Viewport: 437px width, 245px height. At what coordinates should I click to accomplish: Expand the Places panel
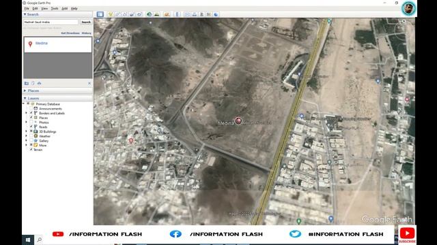(25, 91)
